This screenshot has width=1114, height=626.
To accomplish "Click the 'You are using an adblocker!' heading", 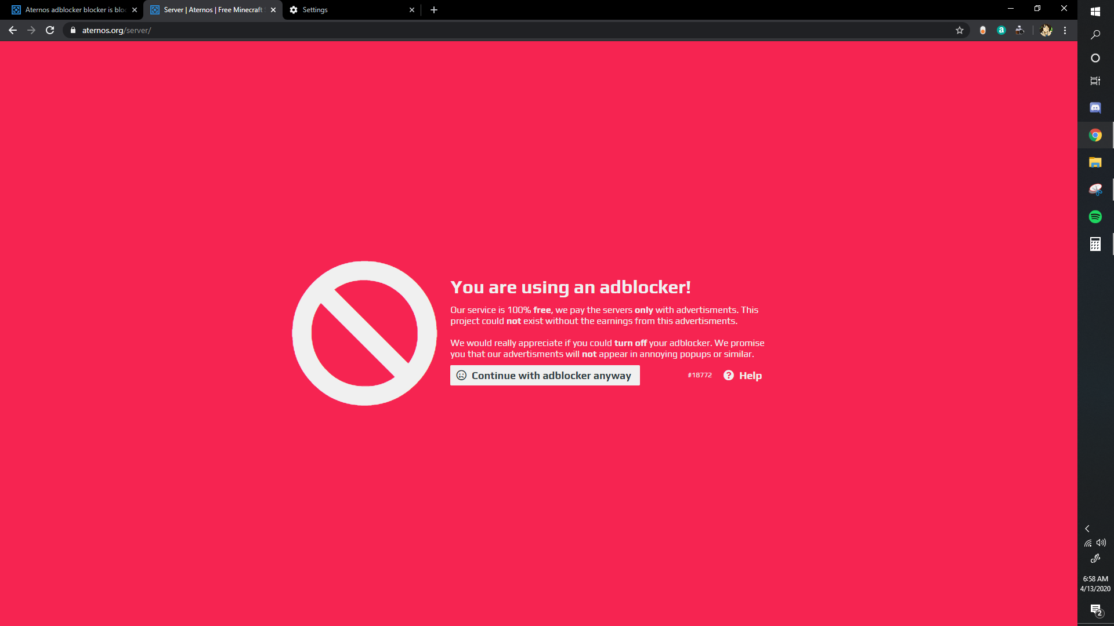I will coord(570,287).
